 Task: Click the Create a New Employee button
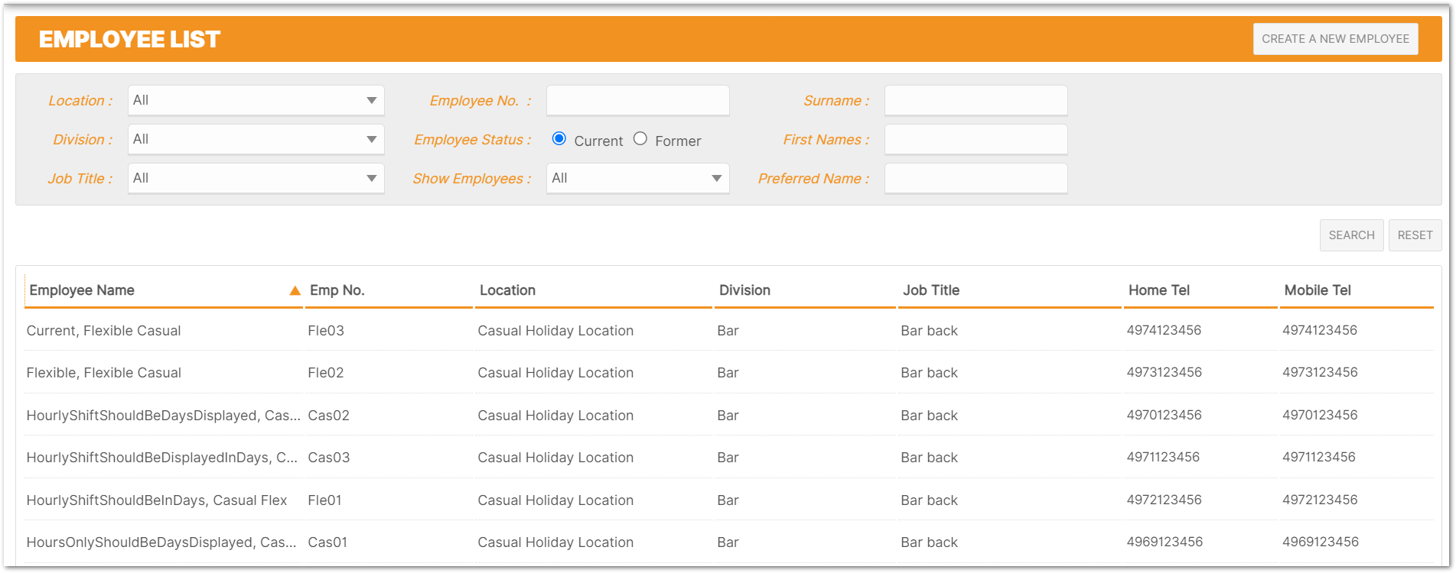1335,39
